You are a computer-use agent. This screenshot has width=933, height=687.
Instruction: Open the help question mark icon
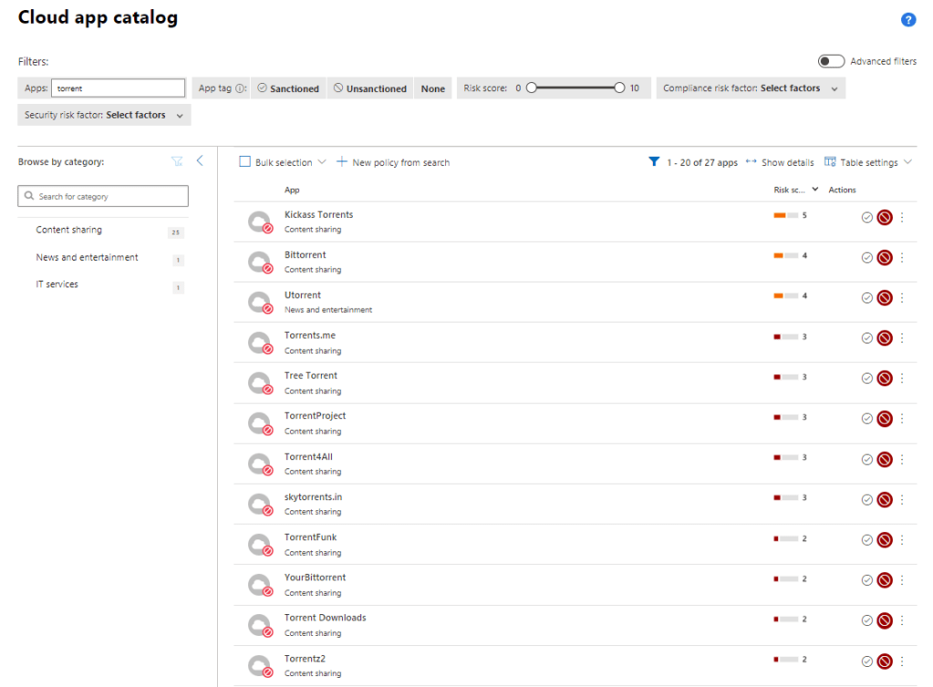point(907,19)
